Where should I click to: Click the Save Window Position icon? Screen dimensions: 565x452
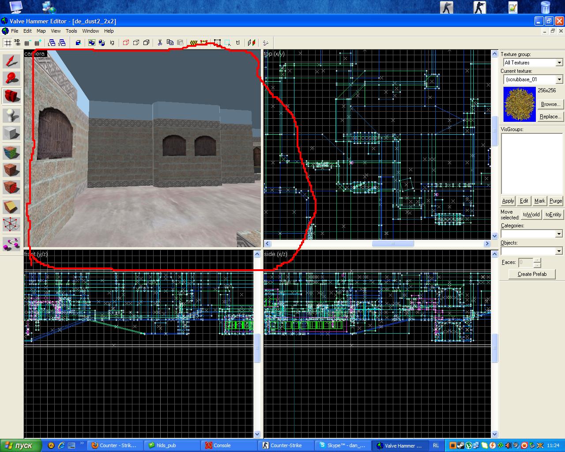62,43
